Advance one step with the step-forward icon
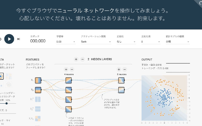The height and width of the screenshot is (126, 202). [x=19, y=39]
